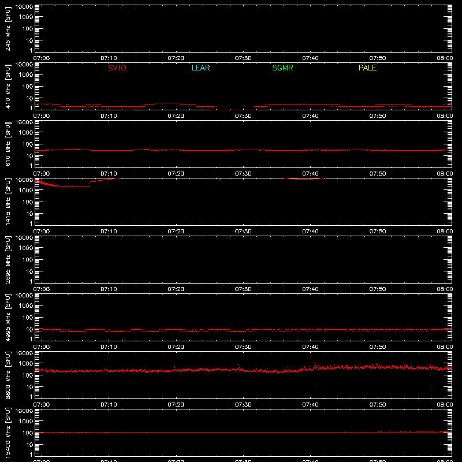The width and height of the screenshot is (462, 462).
Task: Click the 10 tick on the 4995 MHz axis
Action: click(x=29, y=329)
